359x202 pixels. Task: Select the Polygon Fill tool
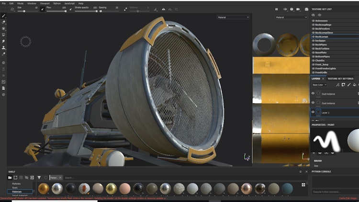point(4,35)
